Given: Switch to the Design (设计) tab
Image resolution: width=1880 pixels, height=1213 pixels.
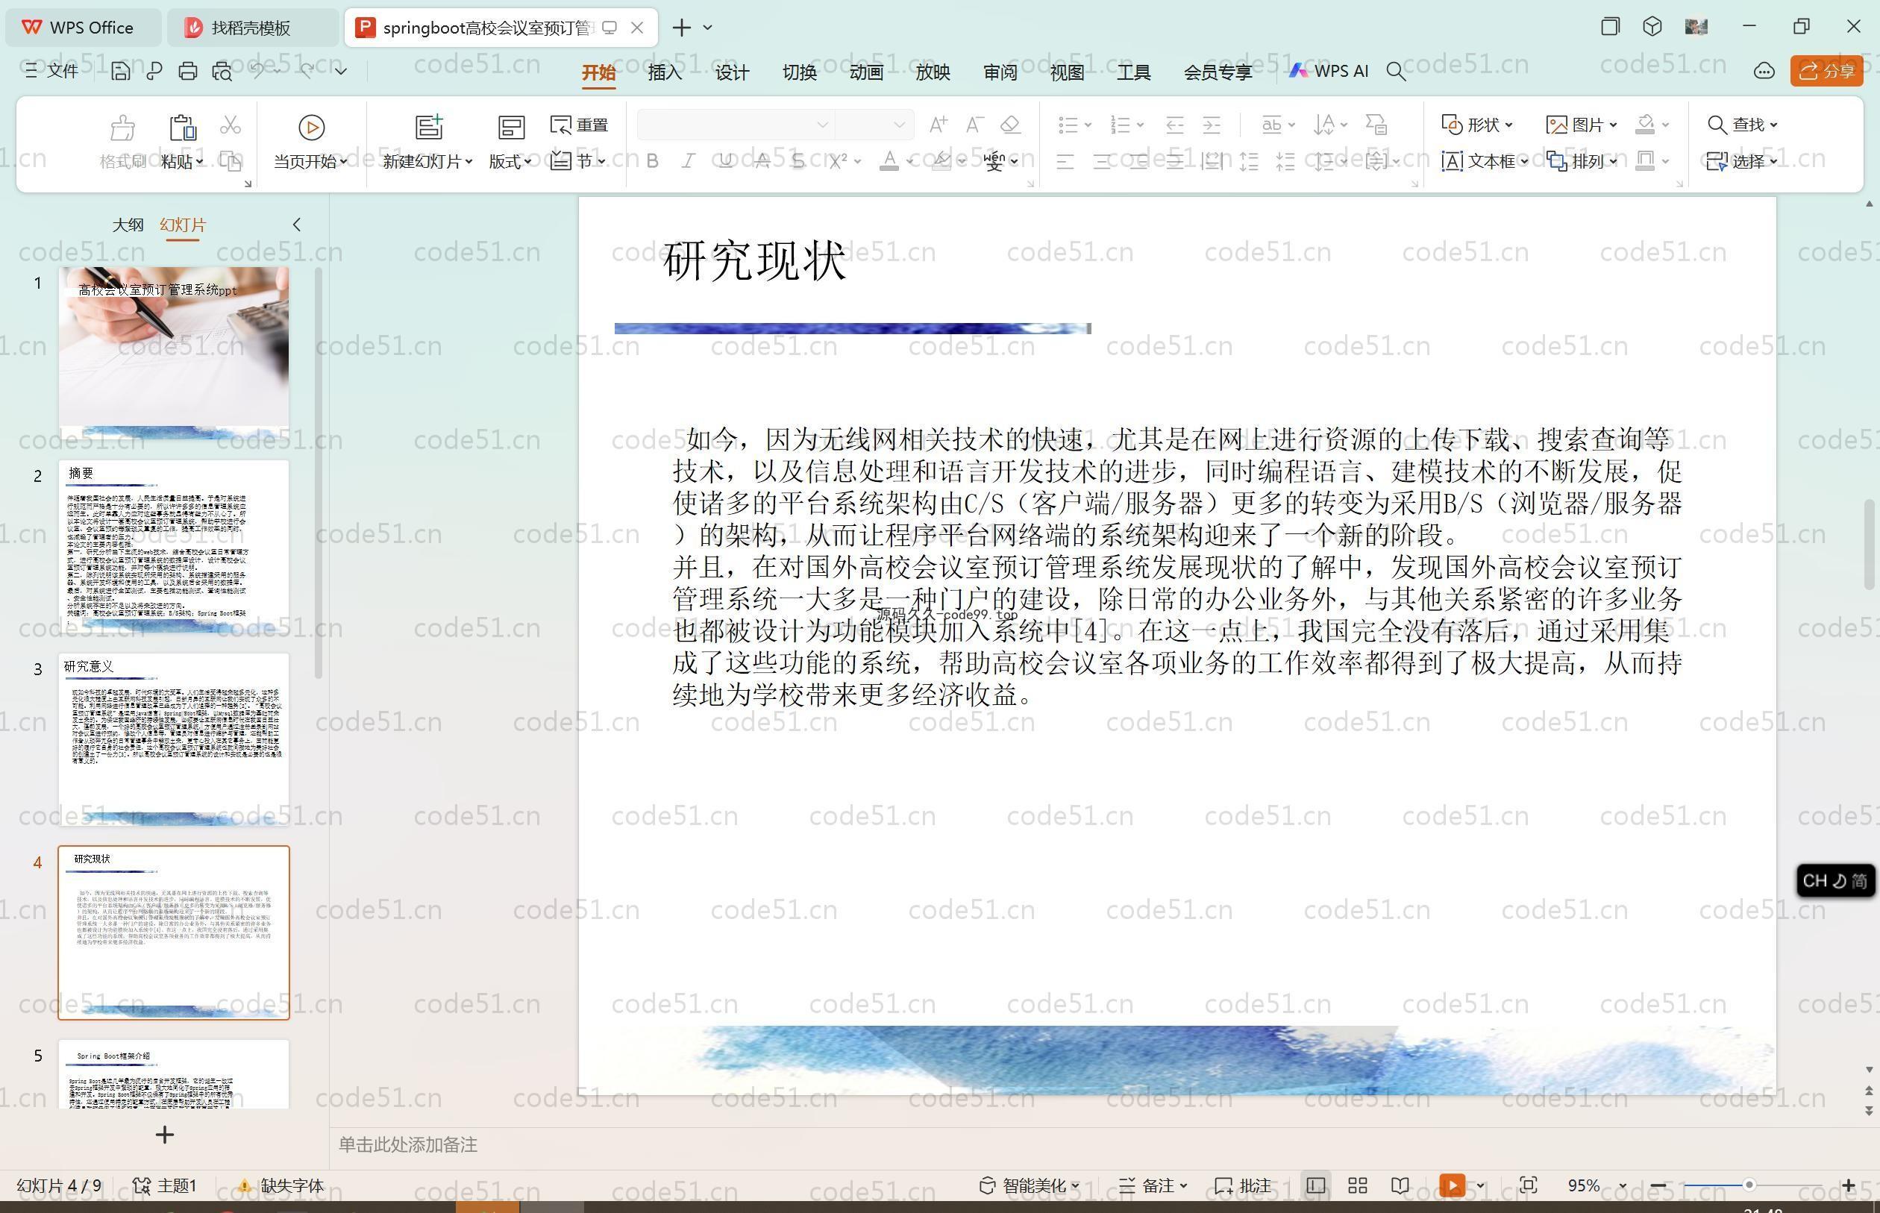Looking at the screenshot, I should pyautogui.click(x=732, y=72).
